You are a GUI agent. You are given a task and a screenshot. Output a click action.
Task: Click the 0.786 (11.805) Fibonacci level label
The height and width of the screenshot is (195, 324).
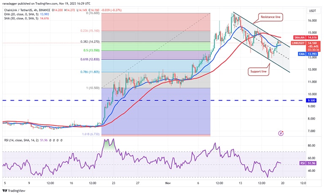90,72
